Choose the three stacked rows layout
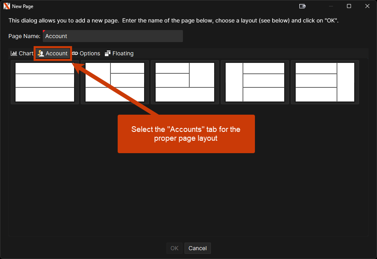Viewport: 377px width, 259px height. [45, 82]
